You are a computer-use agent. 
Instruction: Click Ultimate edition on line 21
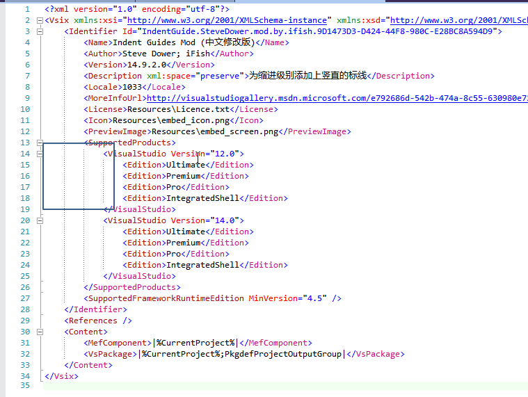click(x=186, y=232)
